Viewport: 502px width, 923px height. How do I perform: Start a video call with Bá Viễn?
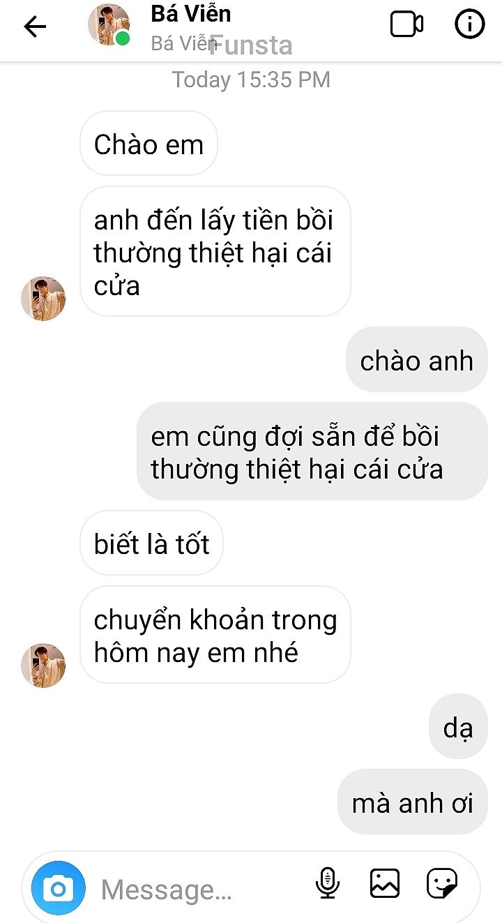(406, 25)
